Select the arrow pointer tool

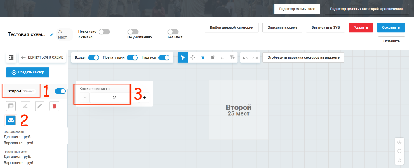point(183,57)
